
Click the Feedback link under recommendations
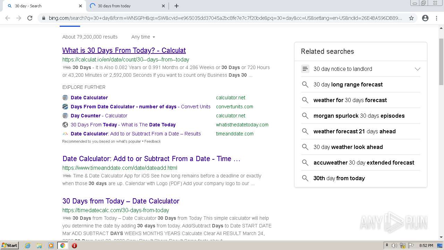click(152, 141)
